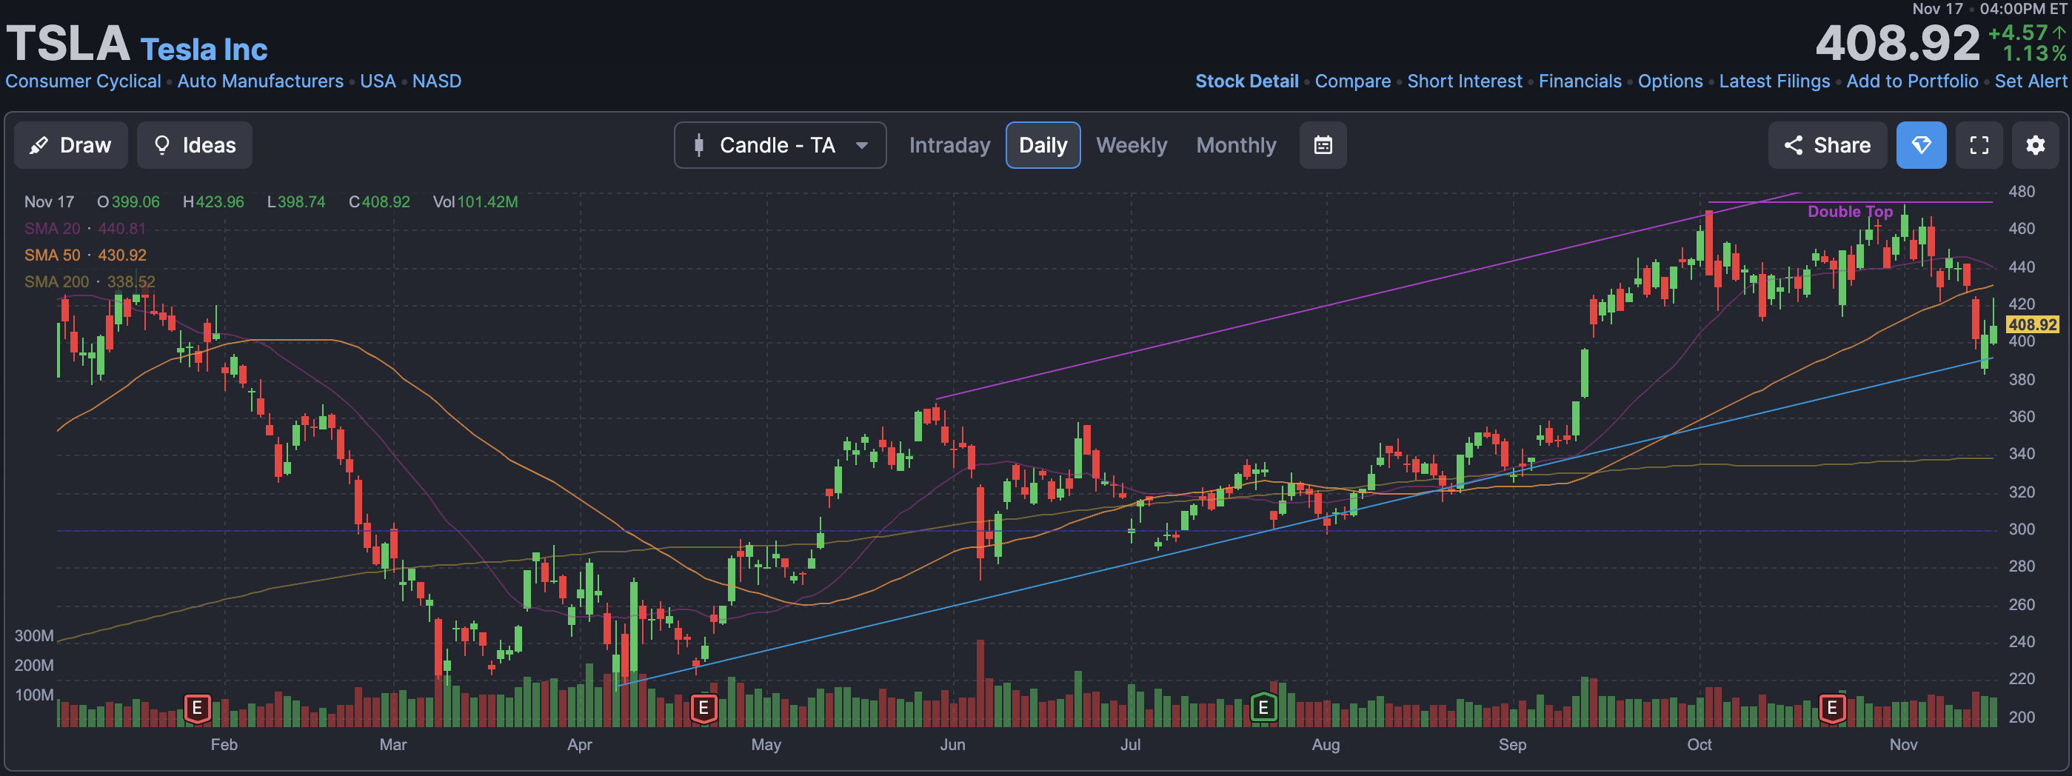This screenshot has width=2072, height=776.
Task: Click Add to Portfolio
Action: [1912, 81]
